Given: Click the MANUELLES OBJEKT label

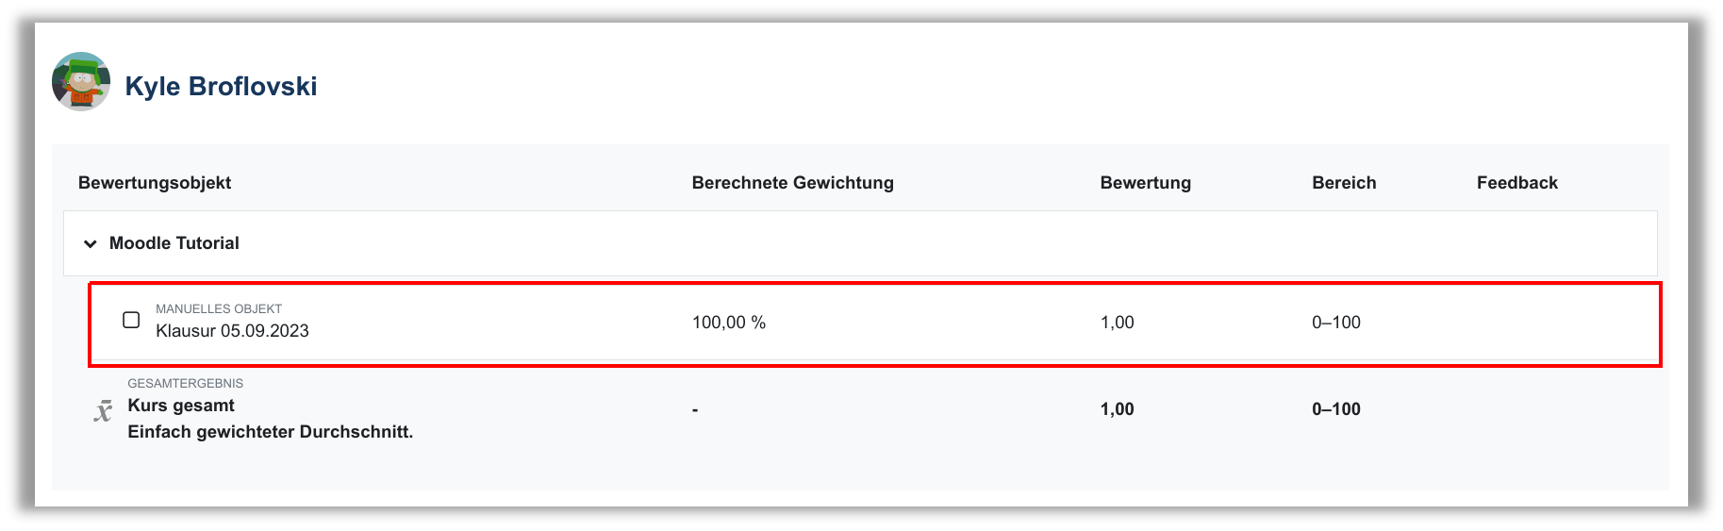Looking at the screenshot, I should tap(219, 308).
